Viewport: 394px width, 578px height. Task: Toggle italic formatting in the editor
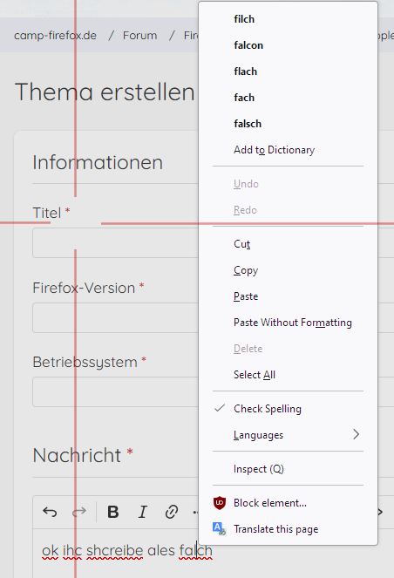point(143,512)
